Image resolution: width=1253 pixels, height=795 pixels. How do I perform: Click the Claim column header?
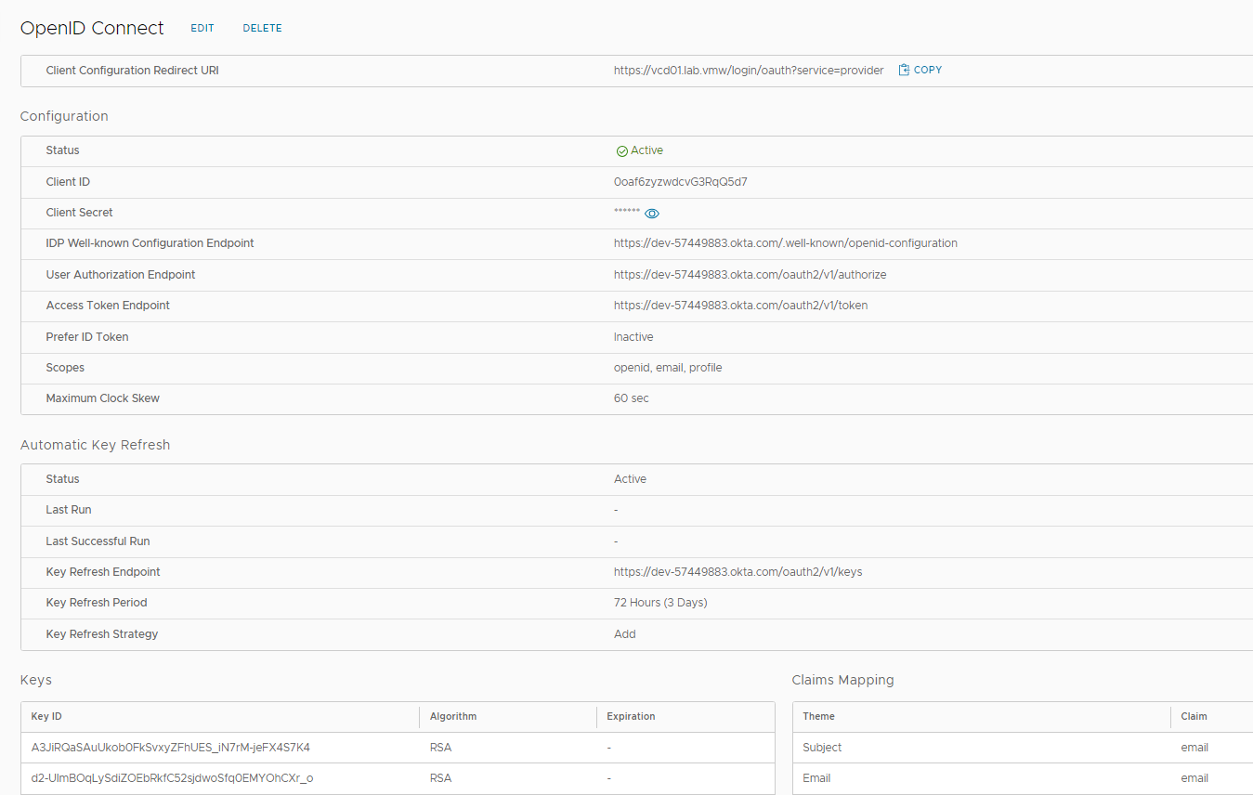[x=1194, y=717]
